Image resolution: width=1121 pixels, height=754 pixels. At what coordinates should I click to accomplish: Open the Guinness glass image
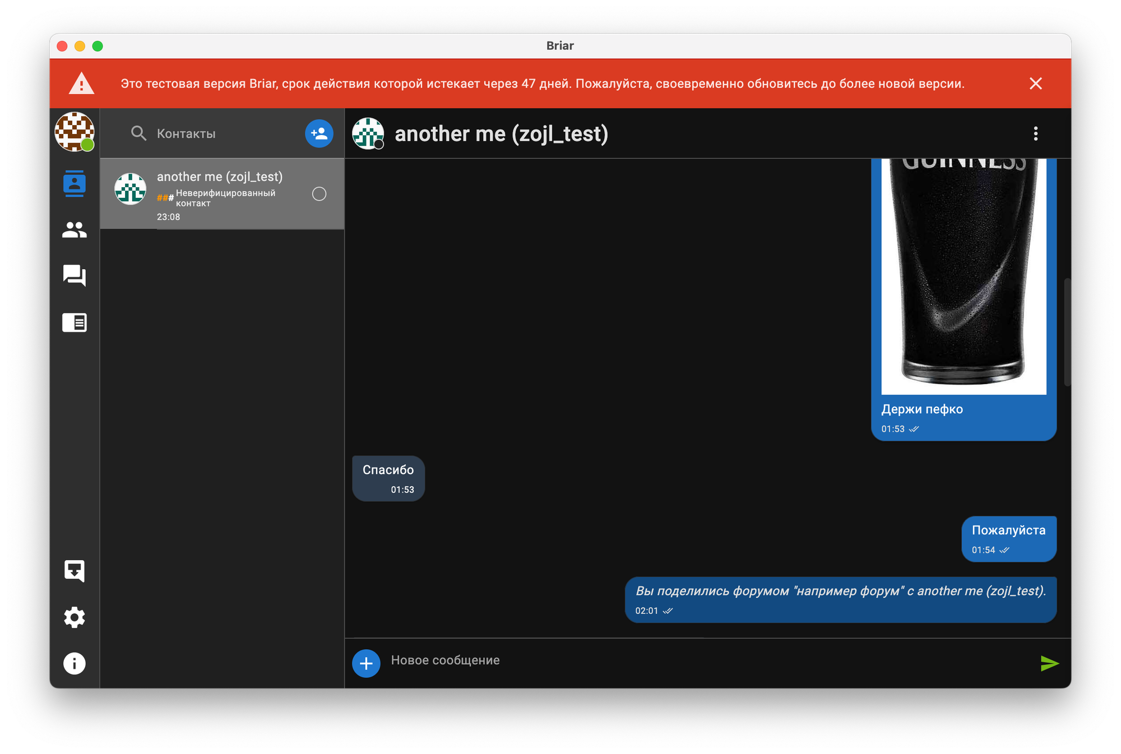pos(963,275)
